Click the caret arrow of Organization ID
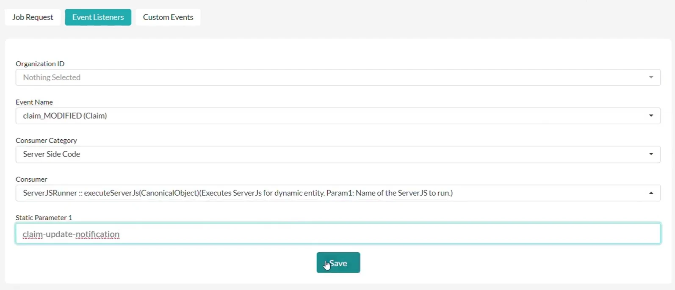 coord(651,77)
